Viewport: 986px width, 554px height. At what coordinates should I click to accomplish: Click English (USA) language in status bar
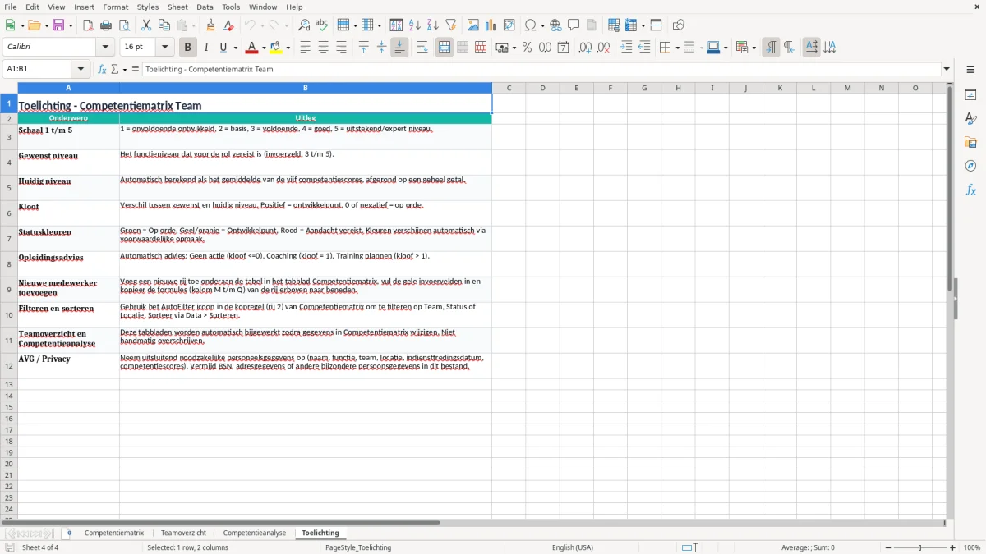point(573,547)
